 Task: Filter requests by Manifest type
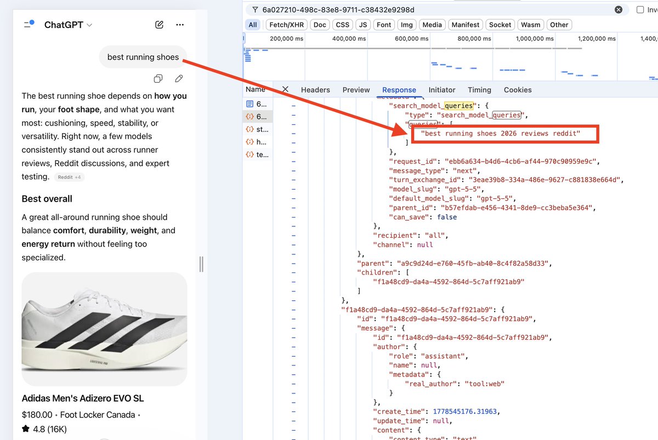(466, 25)
